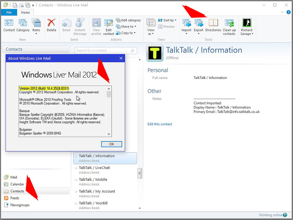Tick the checkbox beside TalkTalk / My Account
The width and height of the screenshot is (293, 220).
click(x=76, y=192)
